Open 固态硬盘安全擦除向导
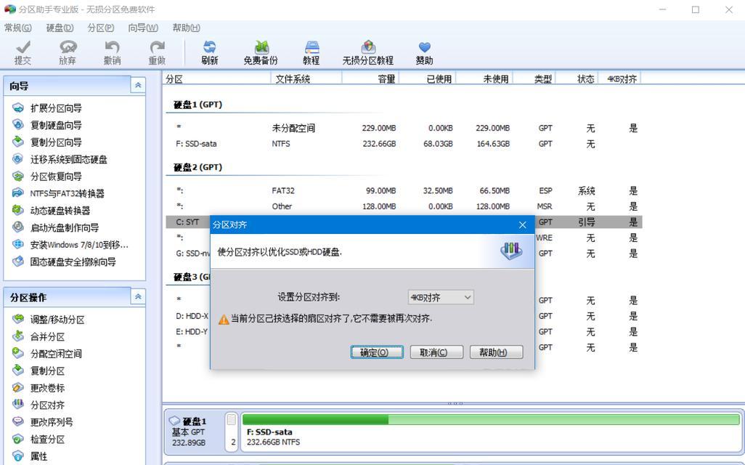Image resolution: width=745 pixels, height=465 pixels. tap(64, 262)
